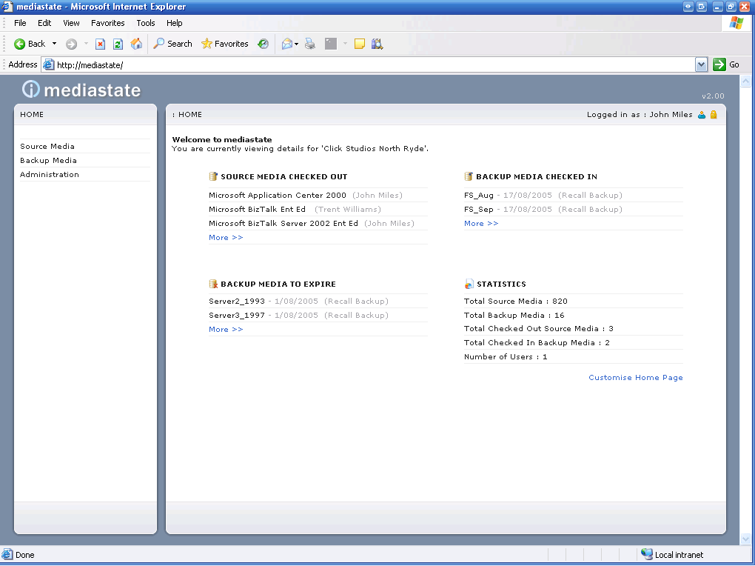Click the Local intranet zone icon in status bar
The width and height of the screenshot is (755, 566).
point(647,554)
